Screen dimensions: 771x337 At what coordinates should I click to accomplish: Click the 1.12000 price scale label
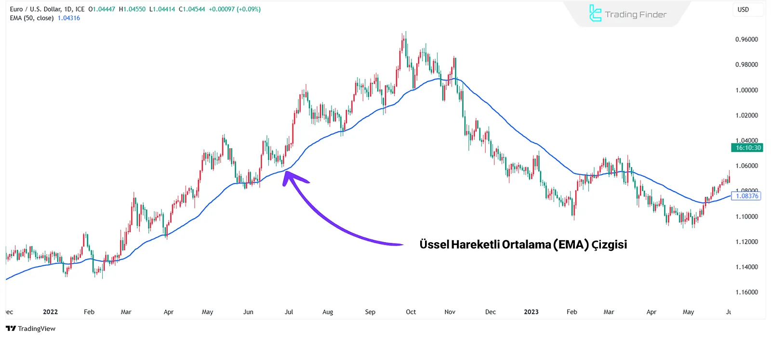point(746,242)
